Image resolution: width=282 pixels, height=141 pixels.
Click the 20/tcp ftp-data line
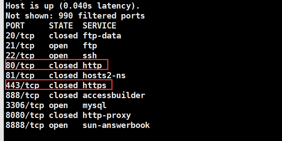point(64,36)
